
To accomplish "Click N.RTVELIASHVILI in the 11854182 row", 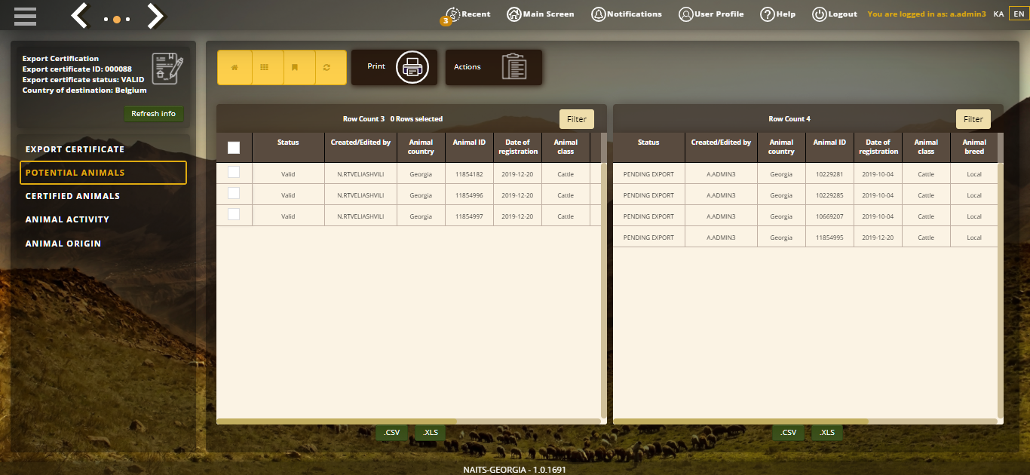I will click(x=360, y=174).
